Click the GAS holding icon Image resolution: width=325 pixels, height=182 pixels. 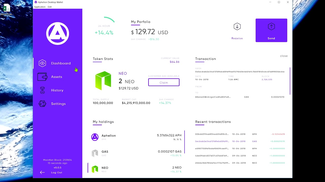click(x=95, y=153)
